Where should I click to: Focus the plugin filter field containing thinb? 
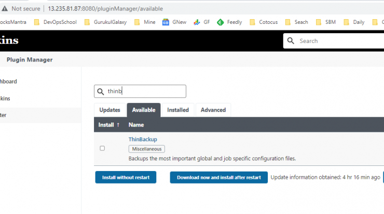tap(140, 91)
